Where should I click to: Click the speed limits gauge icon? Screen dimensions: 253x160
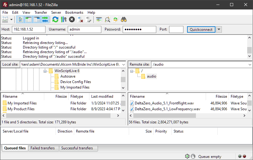[193, 156]
